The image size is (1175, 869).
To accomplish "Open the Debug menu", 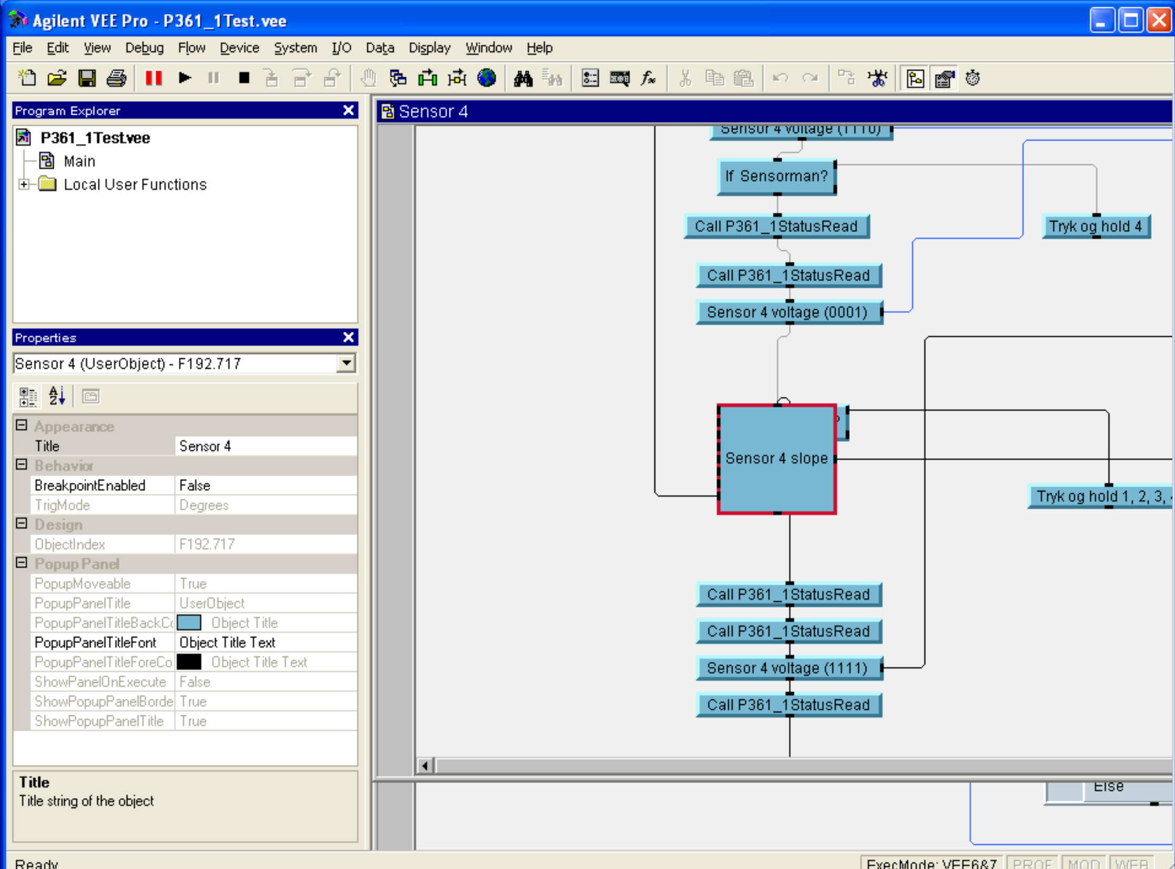I will pos(144,48).
